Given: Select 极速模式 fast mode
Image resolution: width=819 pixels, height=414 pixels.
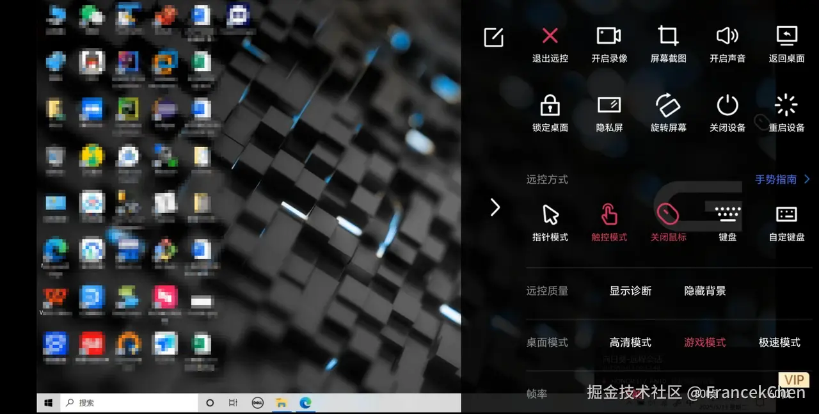Looking at the screenshot, I should pyautogui.click(x=779, y=342).
